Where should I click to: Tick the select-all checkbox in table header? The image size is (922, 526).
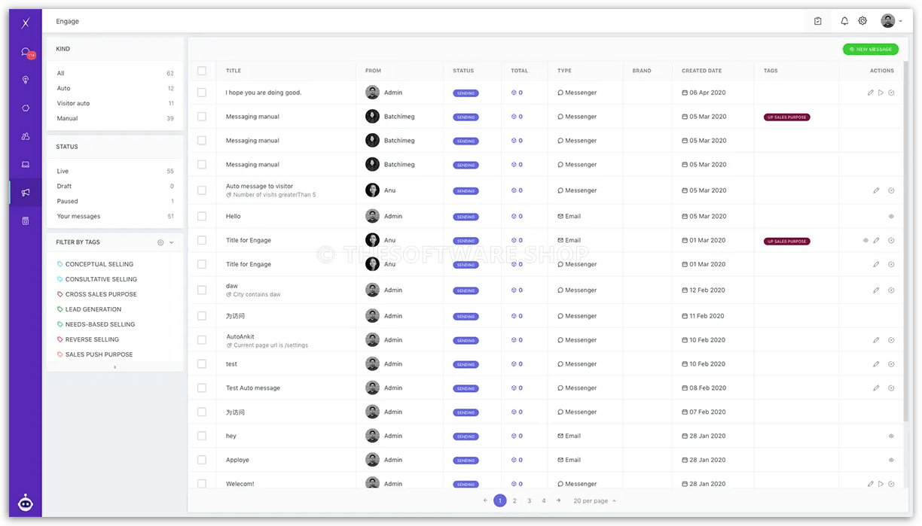(x=202, y=71)
